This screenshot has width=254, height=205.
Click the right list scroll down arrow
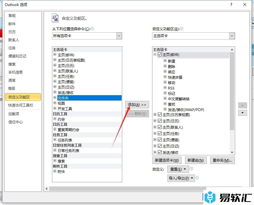coord(232,152)
